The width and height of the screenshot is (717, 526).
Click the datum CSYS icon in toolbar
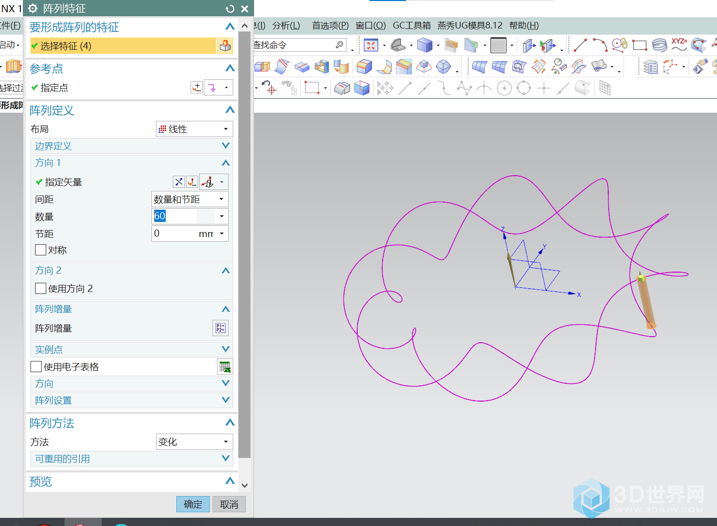pos(671,67)
